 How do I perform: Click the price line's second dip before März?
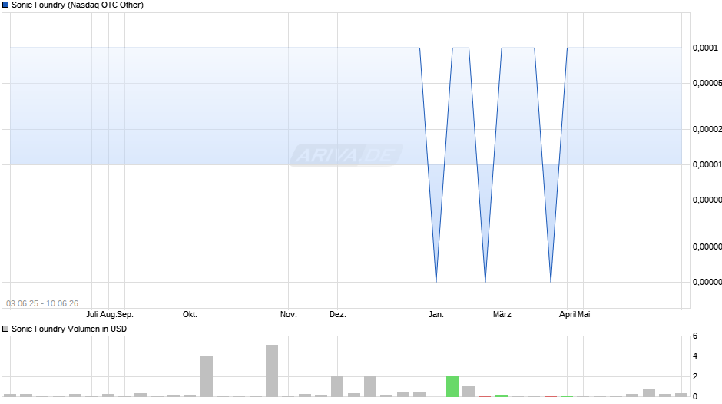point(485,281)
